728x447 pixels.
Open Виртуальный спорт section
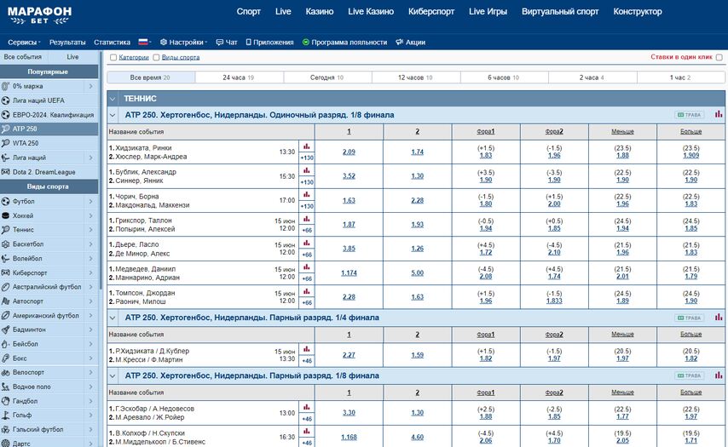pyautogui.click(x=560, y=12)
